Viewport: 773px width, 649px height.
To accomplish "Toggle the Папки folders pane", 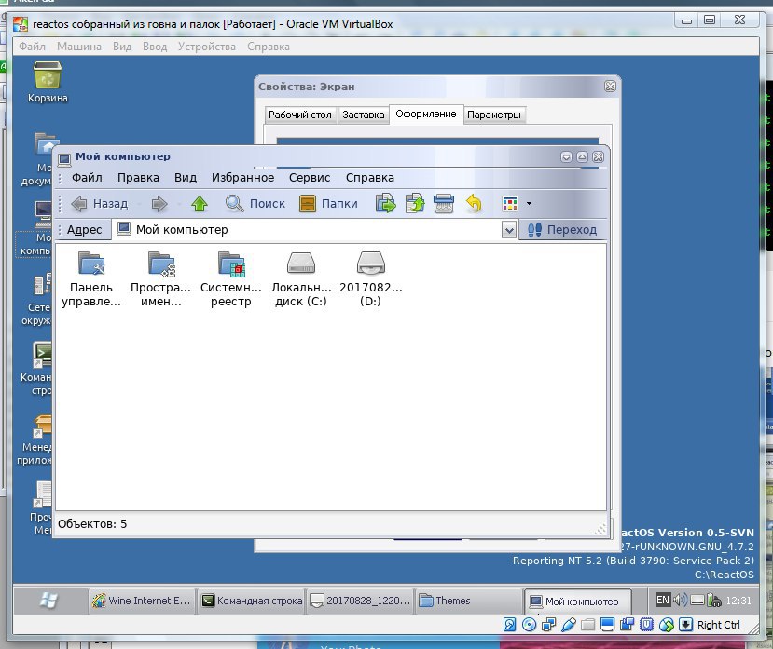I will 328,203.
